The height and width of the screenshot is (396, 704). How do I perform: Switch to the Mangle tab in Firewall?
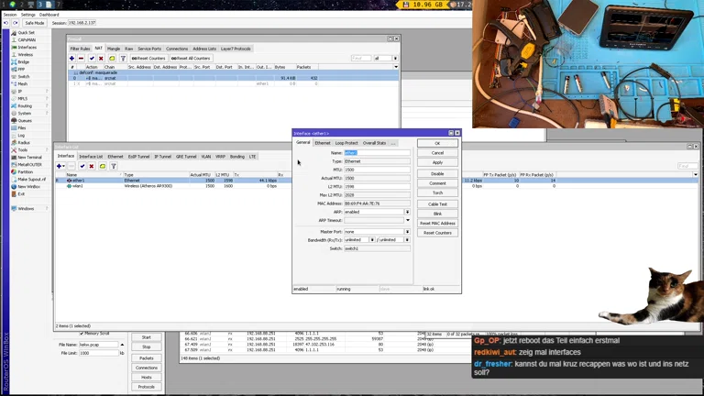(114, 49)
